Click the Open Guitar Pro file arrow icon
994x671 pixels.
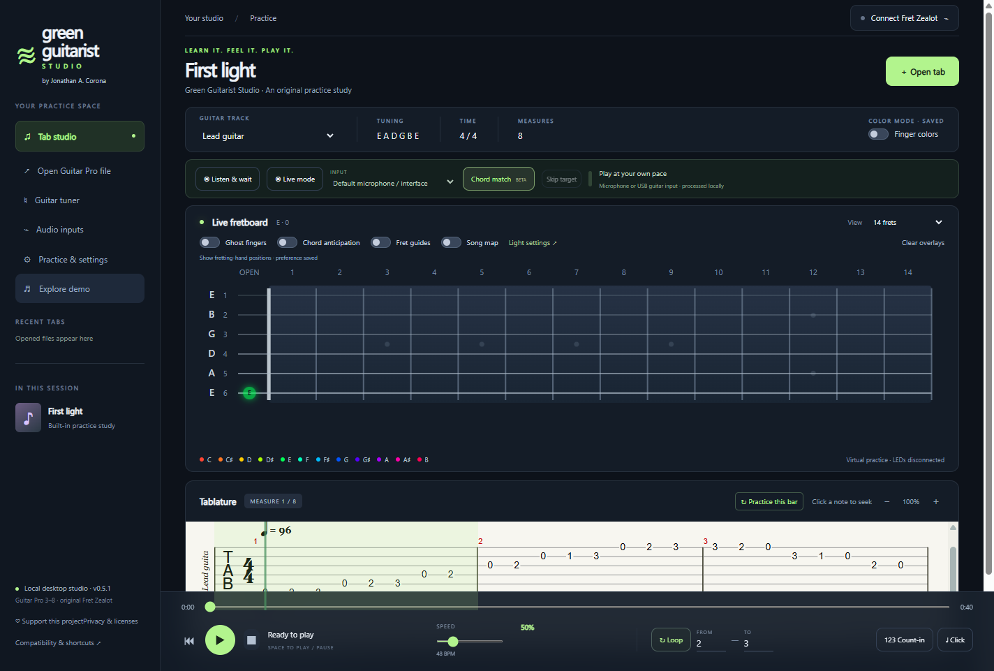click(27, 171)
